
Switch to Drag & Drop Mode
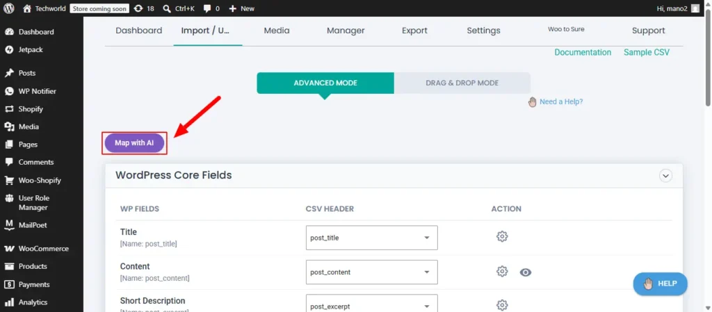pos(462,83)
